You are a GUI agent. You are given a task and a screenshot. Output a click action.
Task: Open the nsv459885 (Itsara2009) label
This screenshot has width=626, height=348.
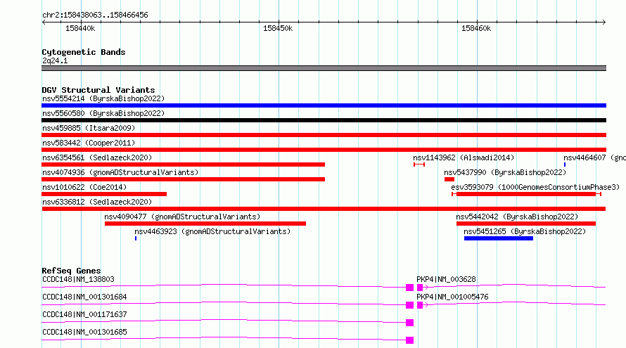pos(89,128)
